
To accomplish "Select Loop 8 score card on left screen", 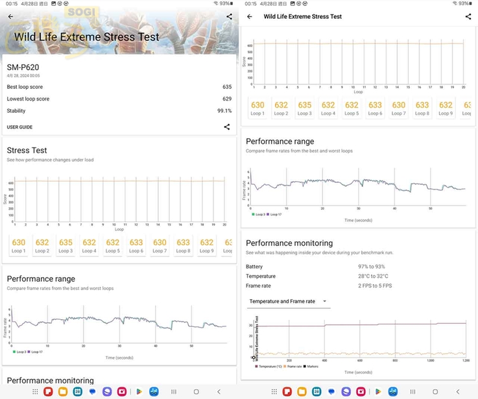I will (183, 245).
